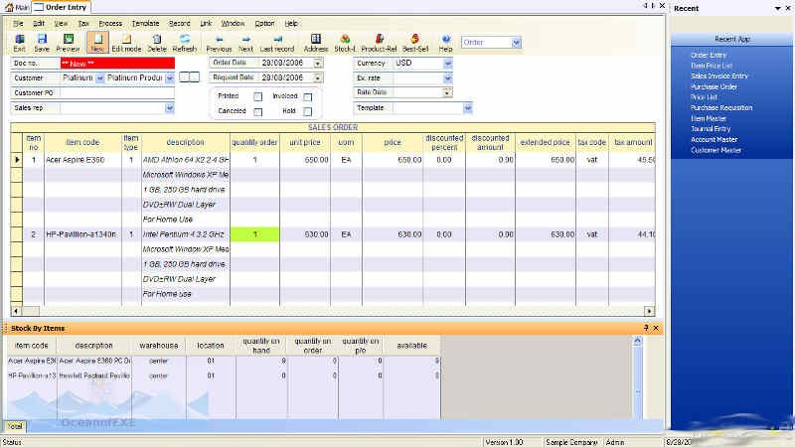
Task: Toggle the Hold checkbox
Action: click(x=307, y=111)
